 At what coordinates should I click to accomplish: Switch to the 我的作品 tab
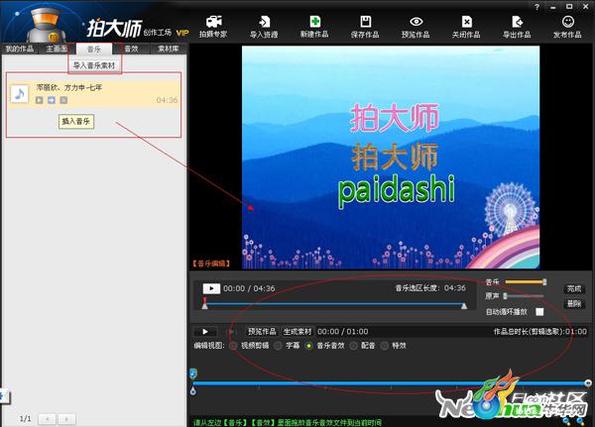click(20, 49)
